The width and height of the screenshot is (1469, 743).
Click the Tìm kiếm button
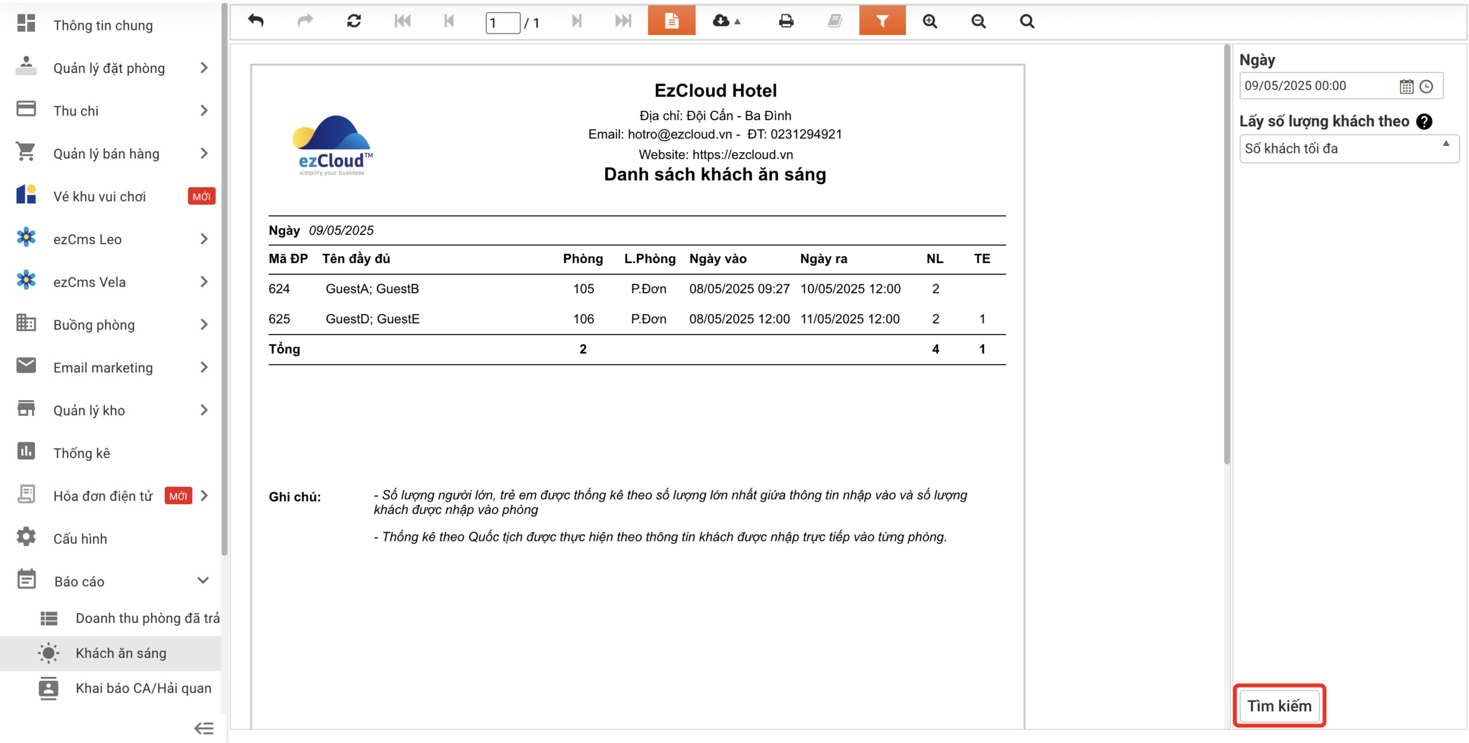(1279, 706)
